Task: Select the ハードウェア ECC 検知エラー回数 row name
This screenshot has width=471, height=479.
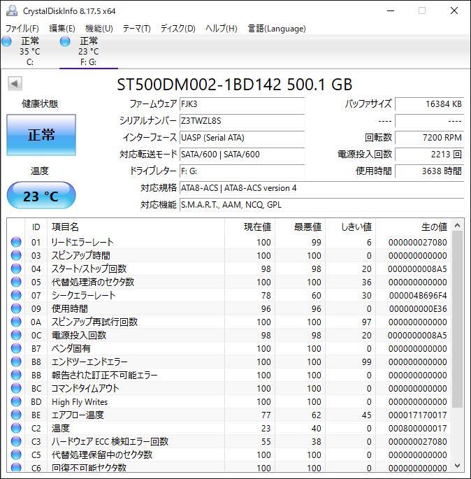Action: tap(110, 441)
